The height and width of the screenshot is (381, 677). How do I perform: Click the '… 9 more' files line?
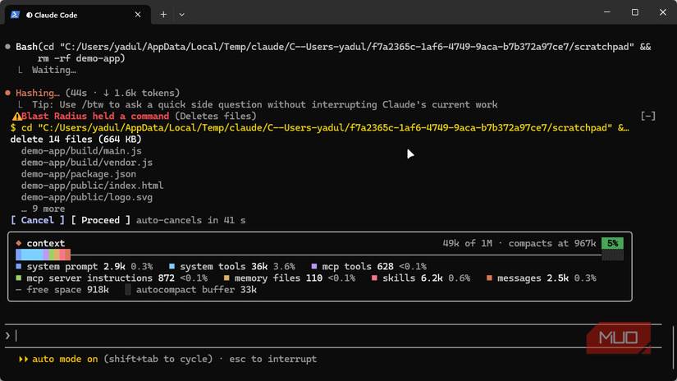[x=43, y=209]
